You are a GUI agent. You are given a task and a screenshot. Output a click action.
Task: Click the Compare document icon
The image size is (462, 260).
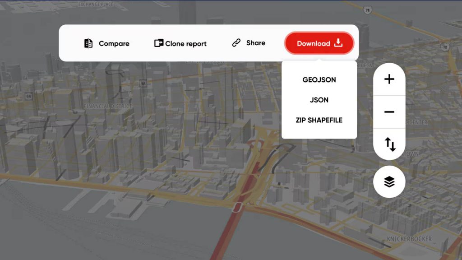[88, 43]
